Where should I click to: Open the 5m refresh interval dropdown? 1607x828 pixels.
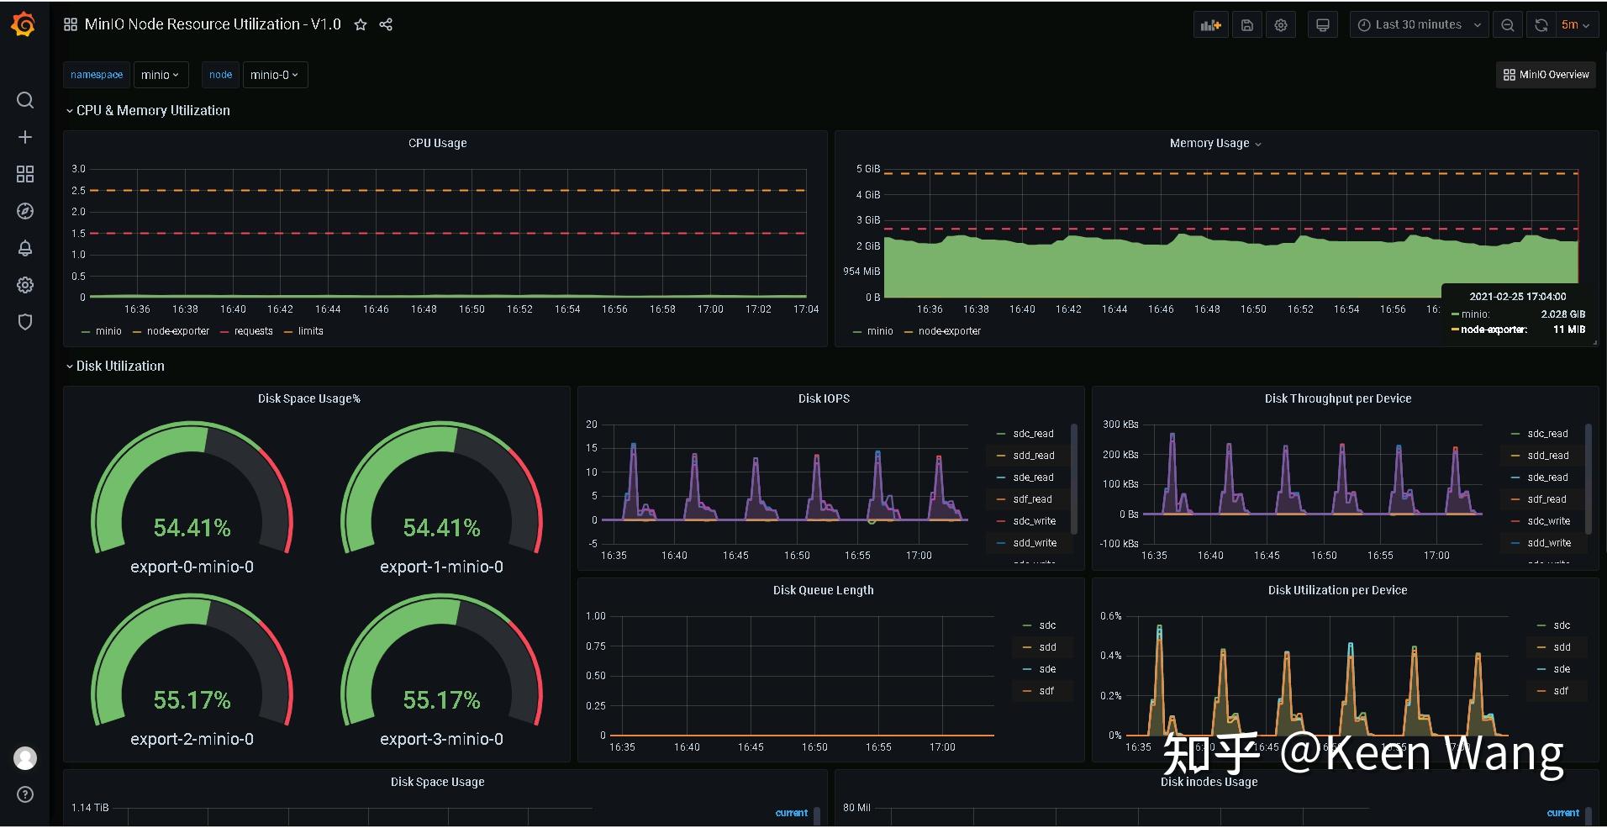click(1575, 25)
